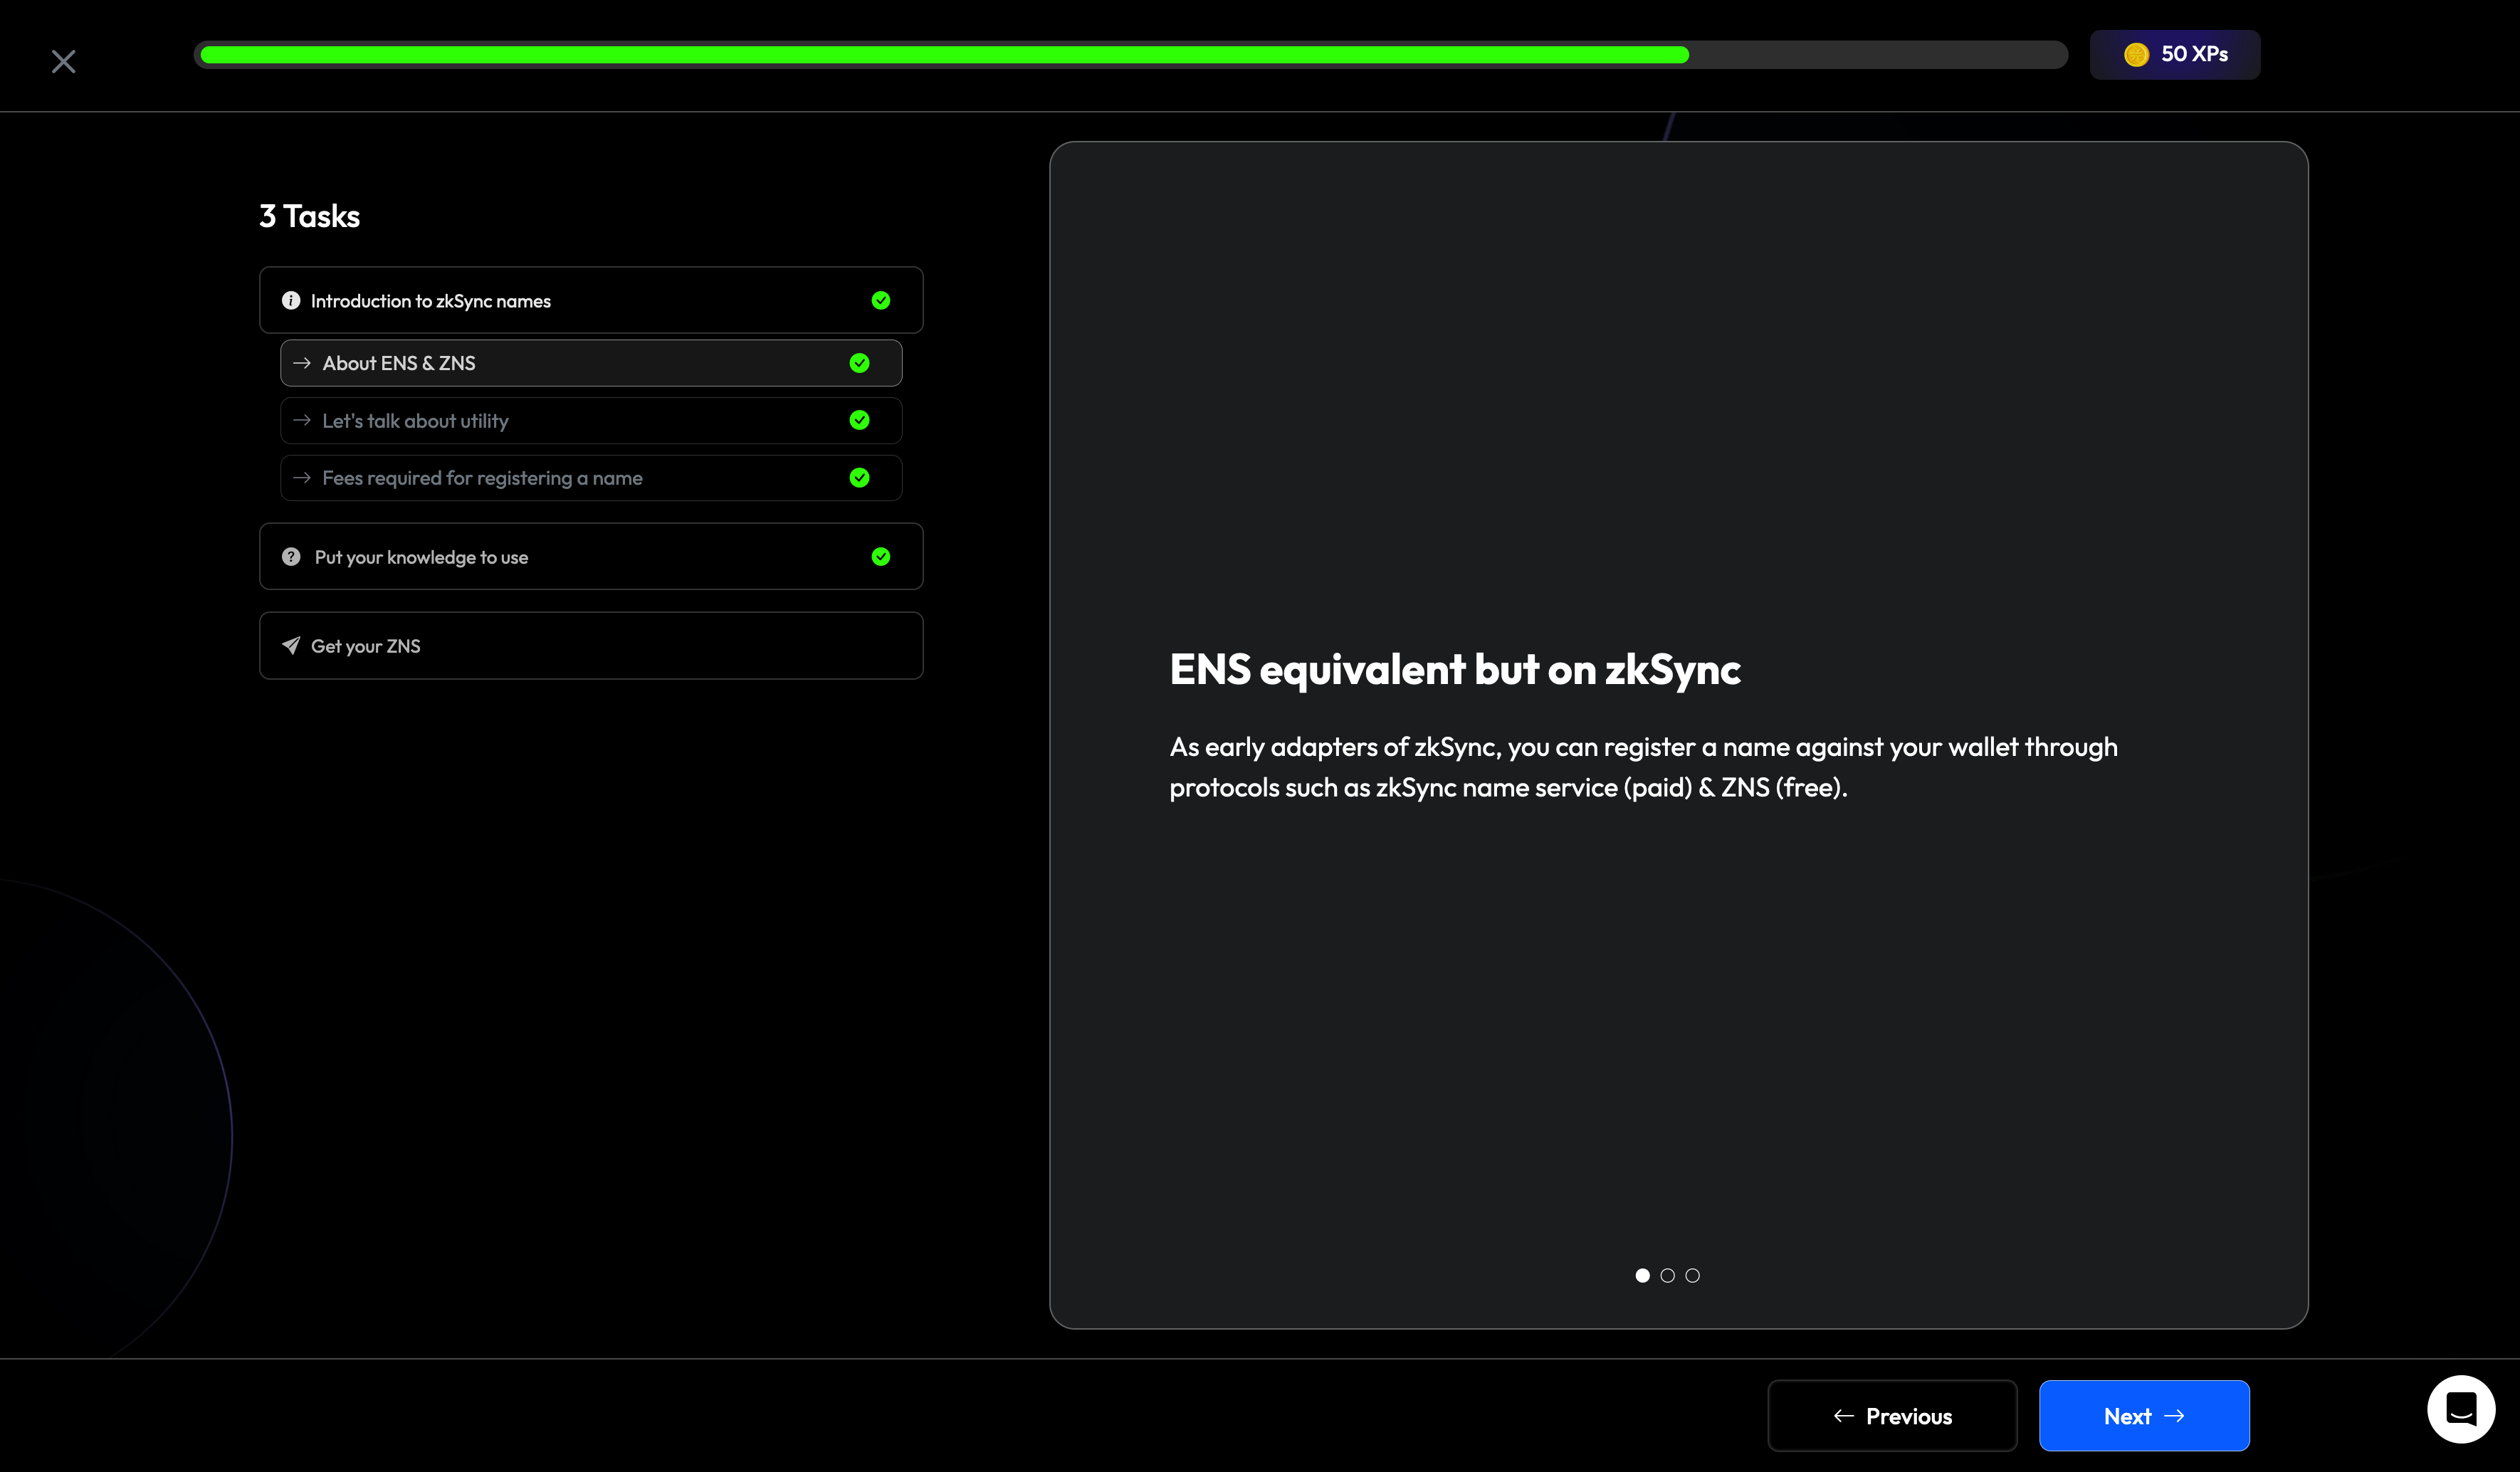Click the green course progress bar
This screenshot has width=2520, height=1472.
click(944, 55)
